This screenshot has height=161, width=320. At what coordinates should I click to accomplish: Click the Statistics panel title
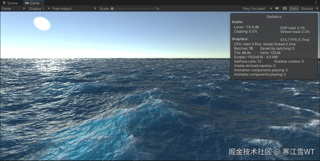[x=274, y=17]
